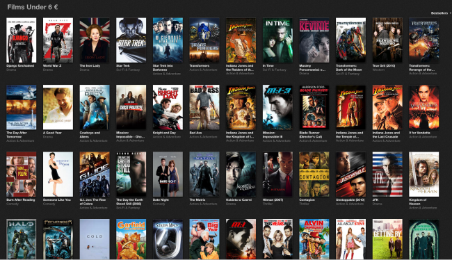Open the True Grit (2010) poster

tap(387, 40)
